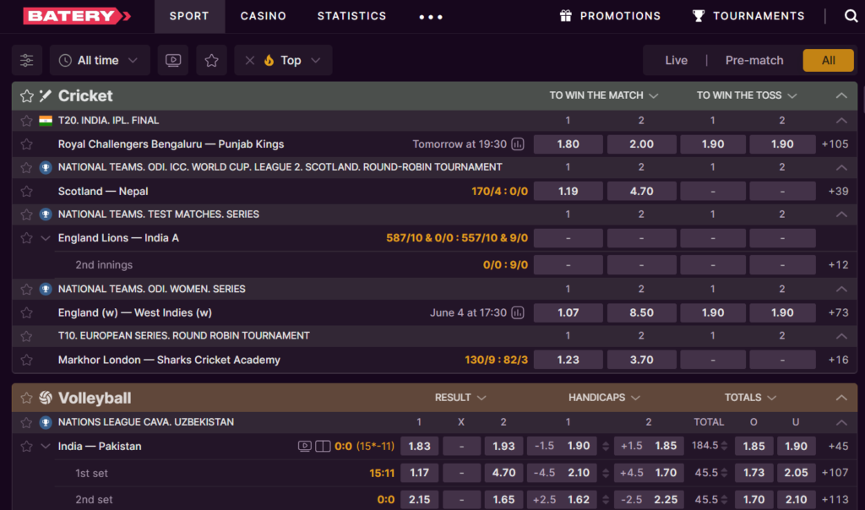865x510 pixels.
Task: Select the favorites star filter icon
Action: click(x=210, y=60)
